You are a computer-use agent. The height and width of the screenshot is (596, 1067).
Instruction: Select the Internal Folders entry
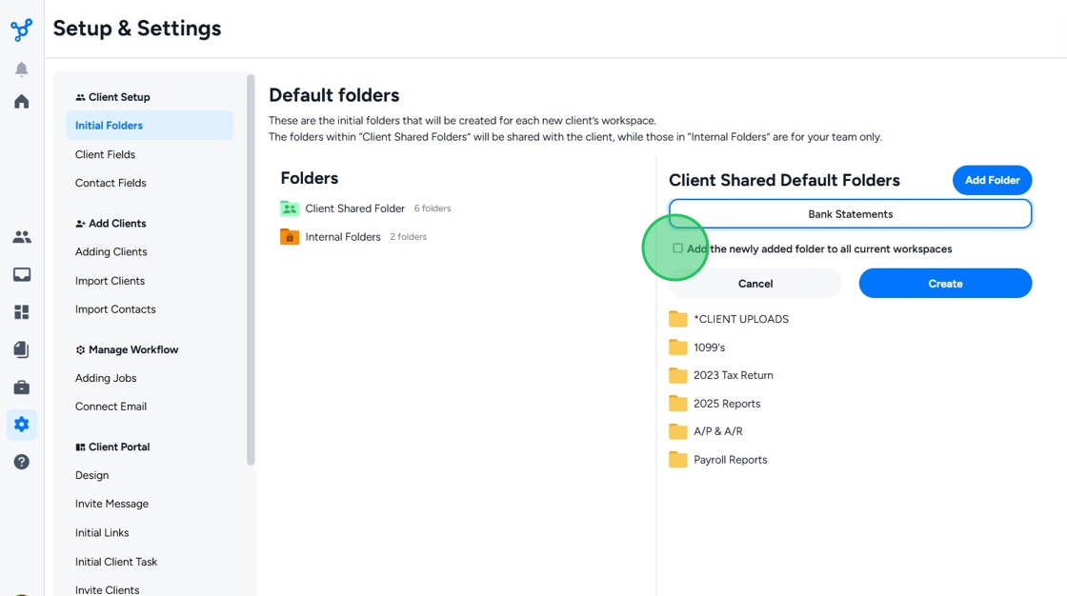click(342, 237)
